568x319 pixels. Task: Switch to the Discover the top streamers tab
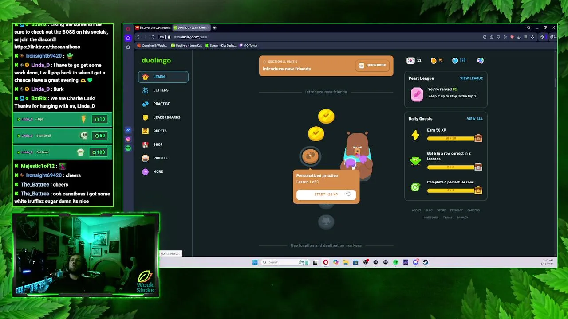153,27
